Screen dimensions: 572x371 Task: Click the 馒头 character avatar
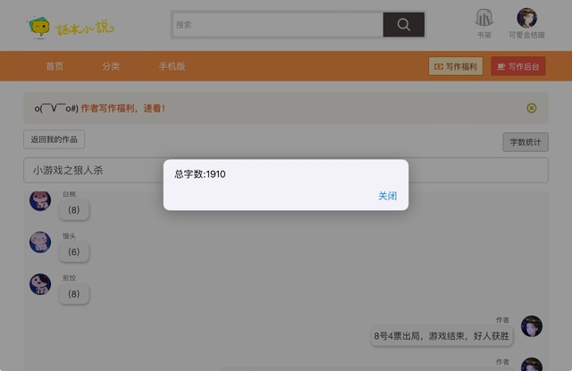[x=40, y=242]
